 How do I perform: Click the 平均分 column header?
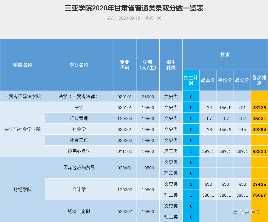click(x=225, y=80)
